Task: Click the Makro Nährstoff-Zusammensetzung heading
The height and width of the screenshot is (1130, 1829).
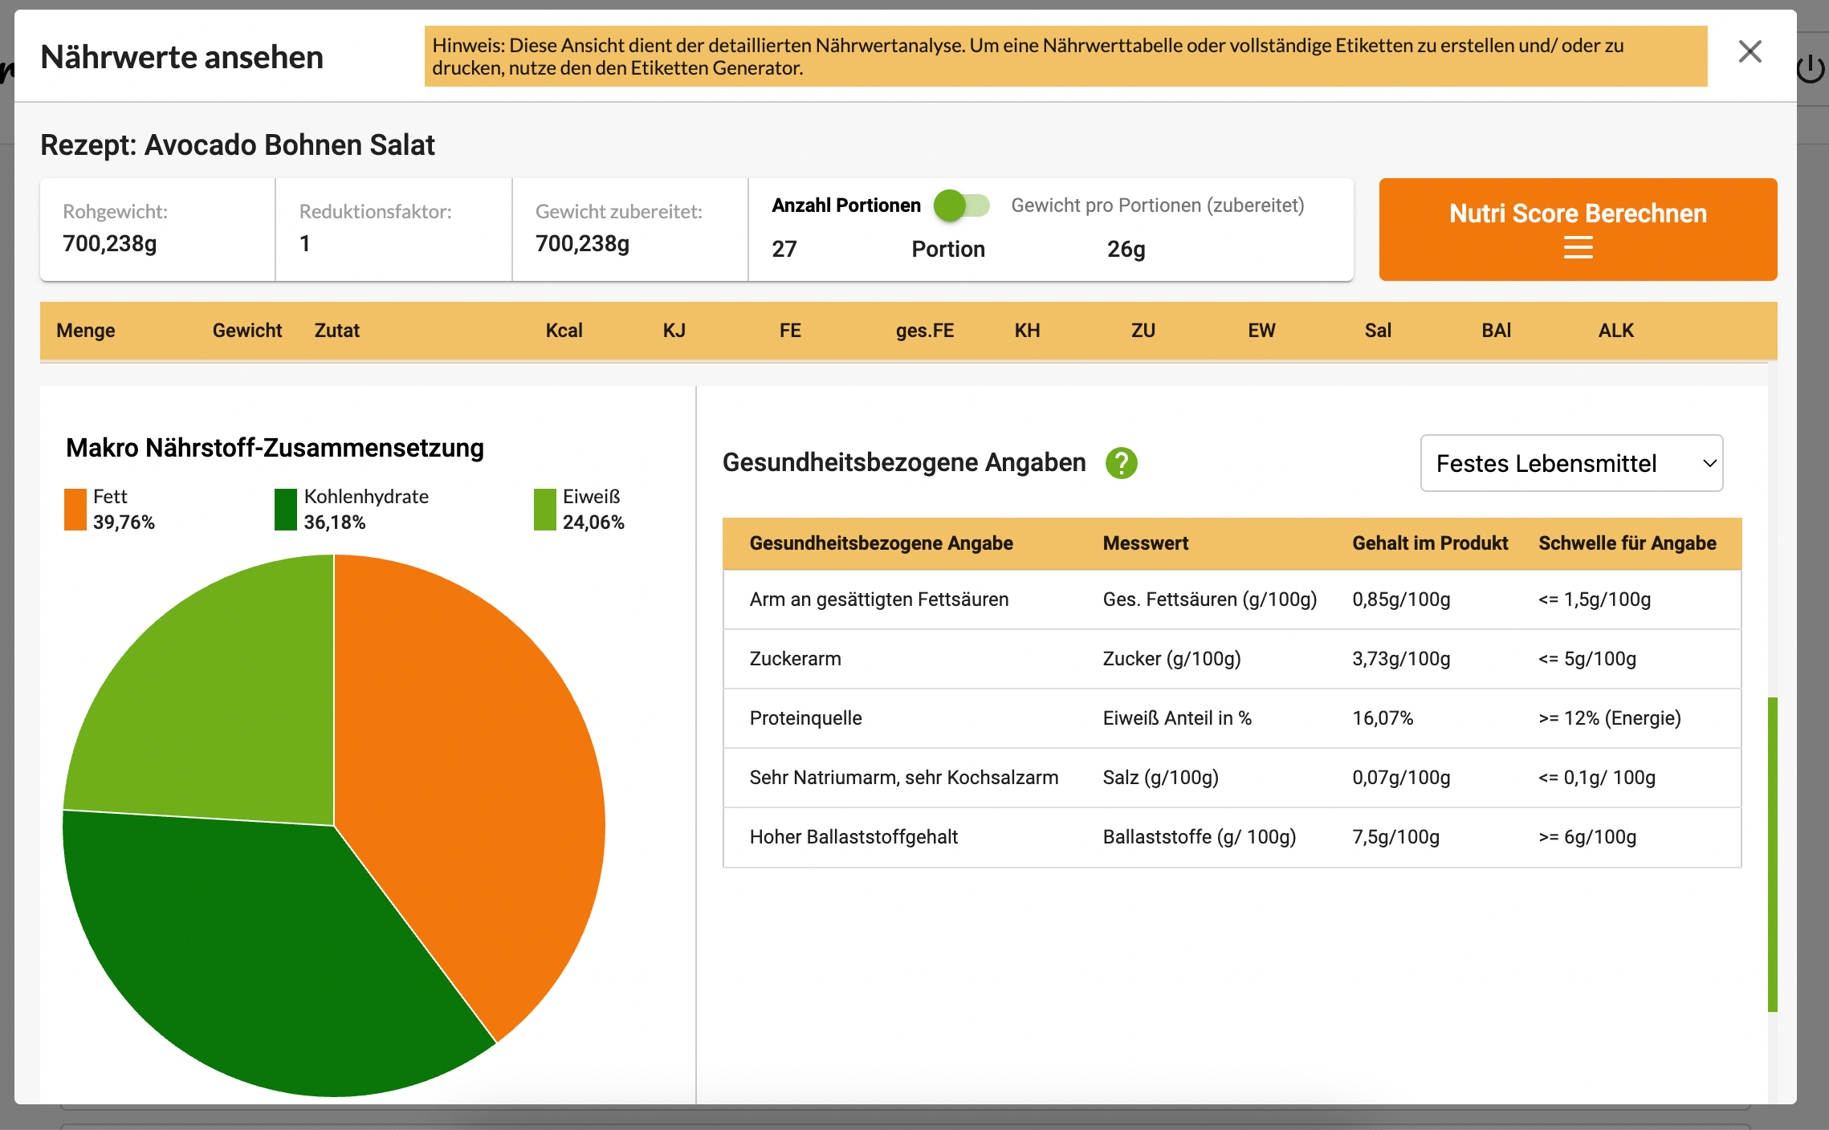Action: point(275,448)
